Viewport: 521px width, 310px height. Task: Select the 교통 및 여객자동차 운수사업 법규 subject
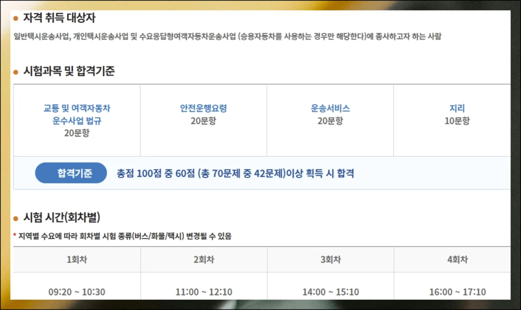77,115
